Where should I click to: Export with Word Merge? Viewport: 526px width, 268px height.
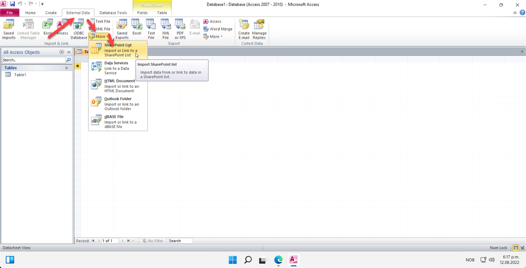point(218,29)
